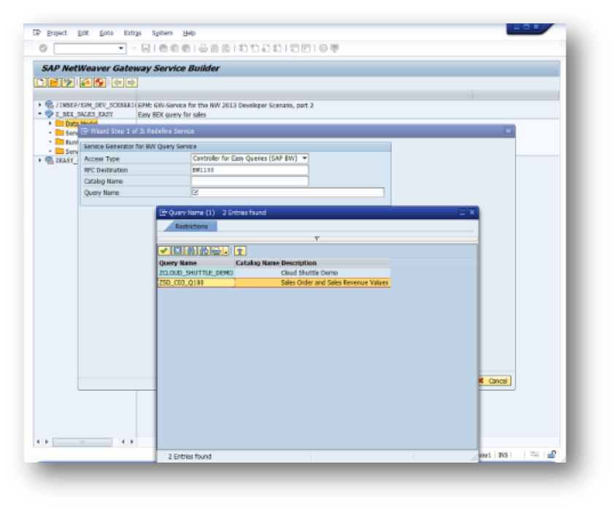Open the Help menu

click(x=189, y=33)
